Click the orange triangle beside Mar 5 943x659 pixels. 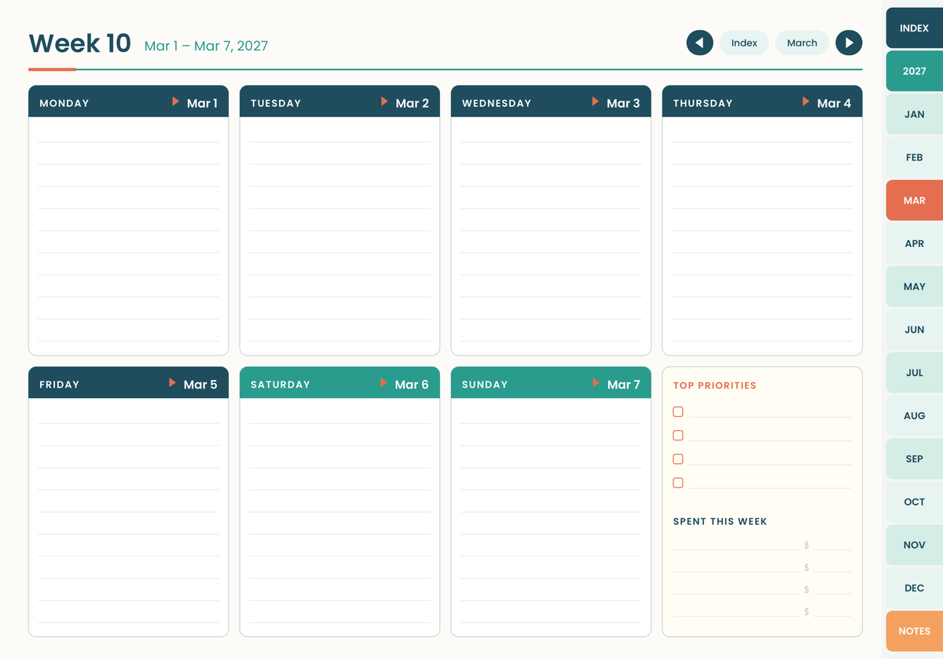(172, 383)
